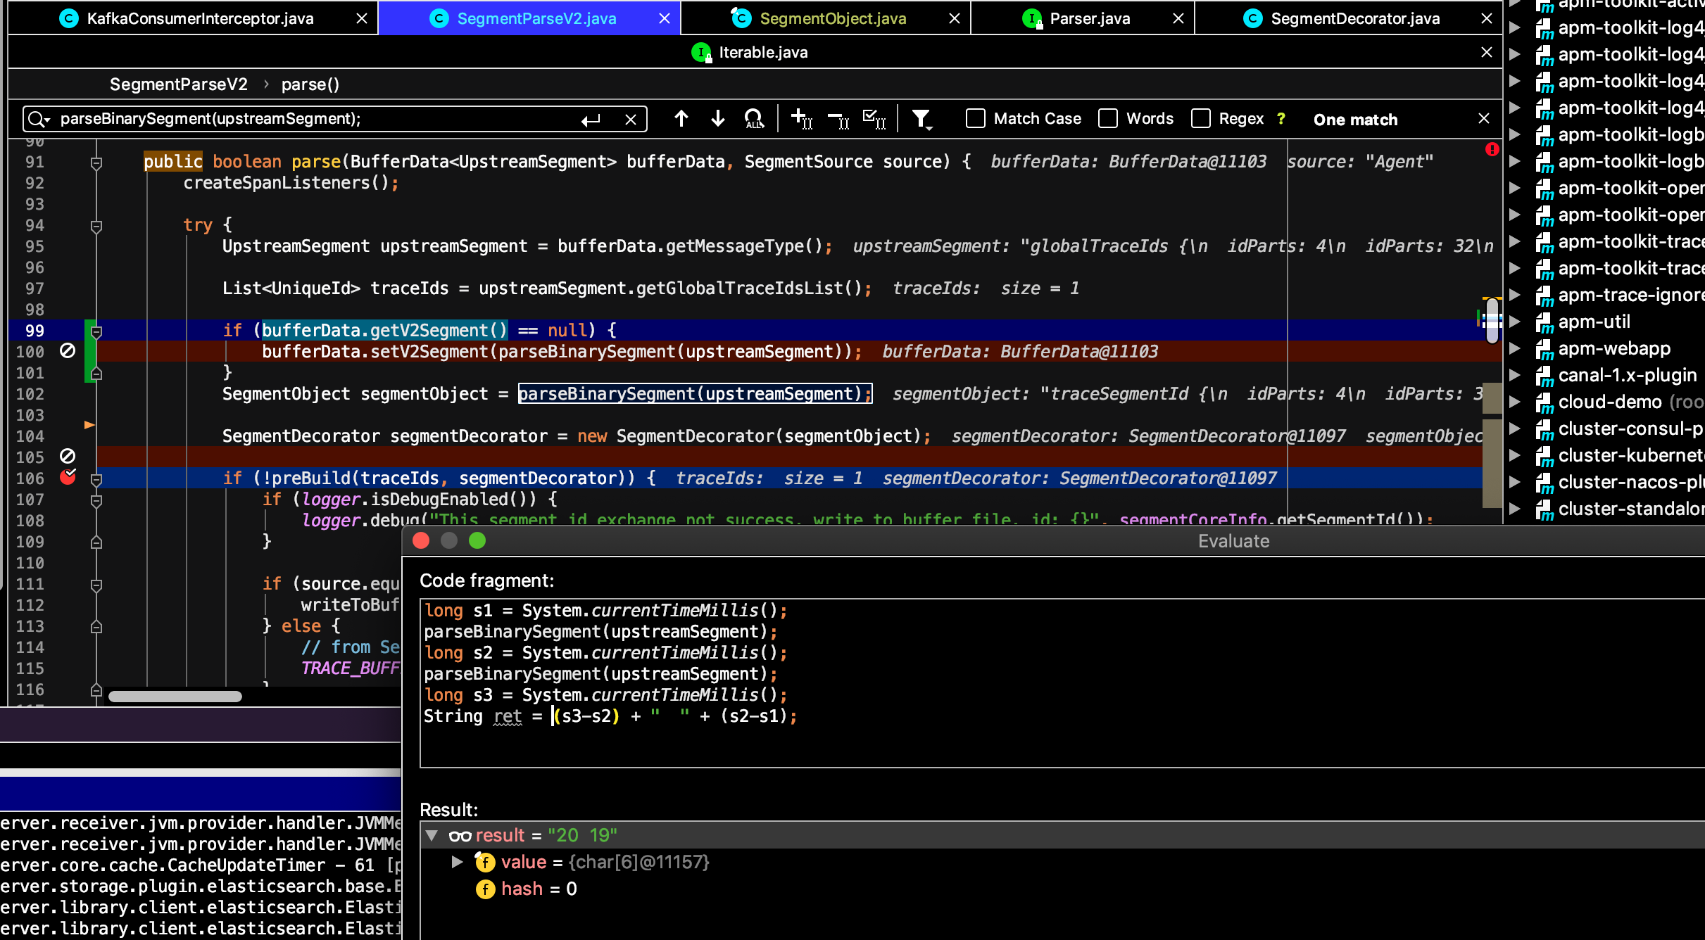The width and height of the screenshot is (1705, 940).
Task: Enable the Words checkbox
Action: [1108, 119]
